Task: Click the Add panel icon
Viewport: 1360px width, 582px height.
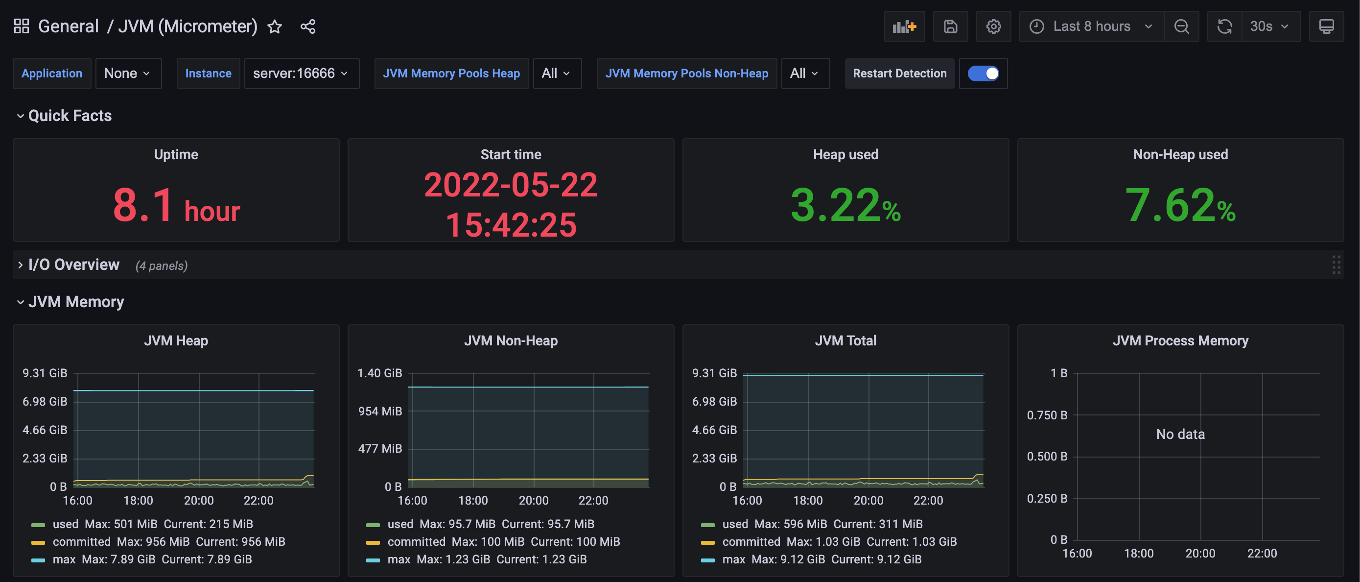Action: (x=904, y=26)
